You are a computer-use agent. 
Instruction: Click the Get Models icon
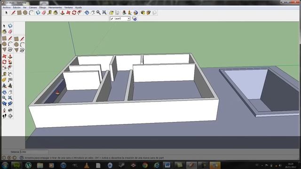pyautogui.click(x=143, y=13)
